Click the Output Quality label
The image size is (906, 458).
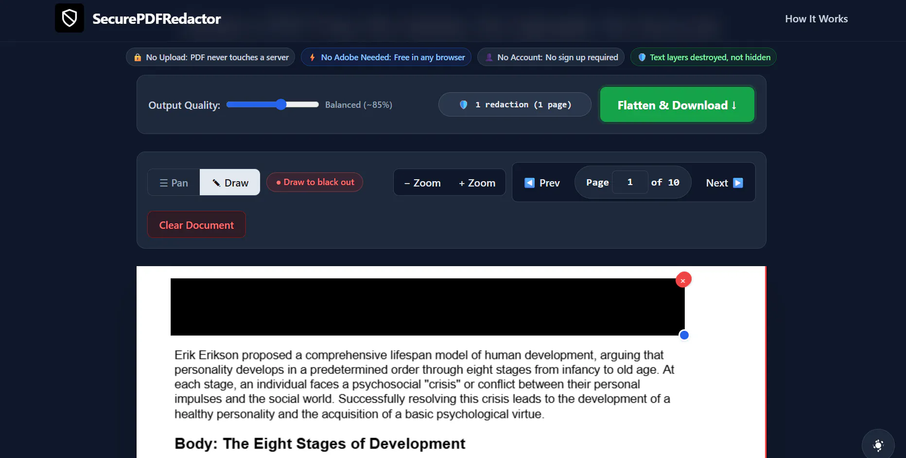point(184,105)
